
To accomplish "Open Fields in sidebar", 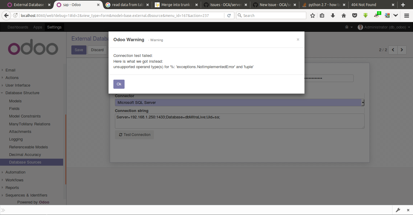I will pos(14,108).
